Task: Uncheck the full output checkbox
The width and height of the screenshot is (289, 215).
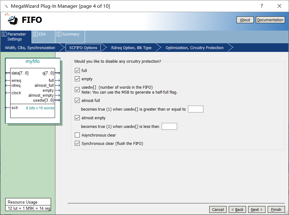Action: coord(77,70)
